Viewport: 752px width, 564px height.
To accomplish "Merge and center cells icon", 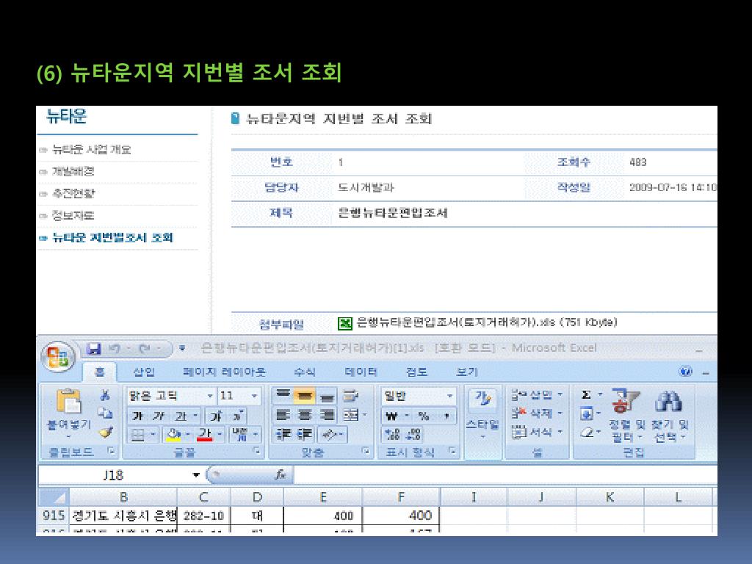I will pyautogui.click(x=351, y=415).
